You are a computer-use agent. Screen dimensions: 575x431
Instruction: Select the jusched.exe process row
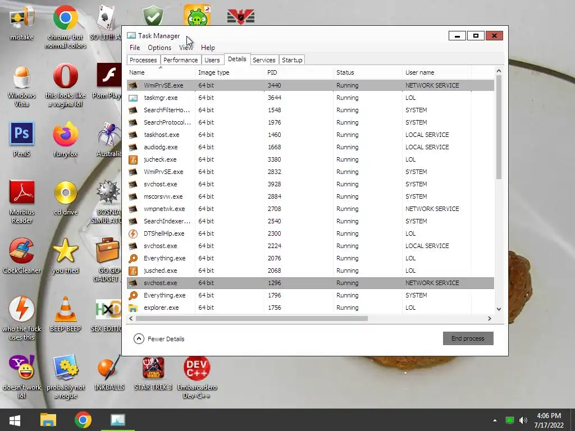tap(310, 270)
